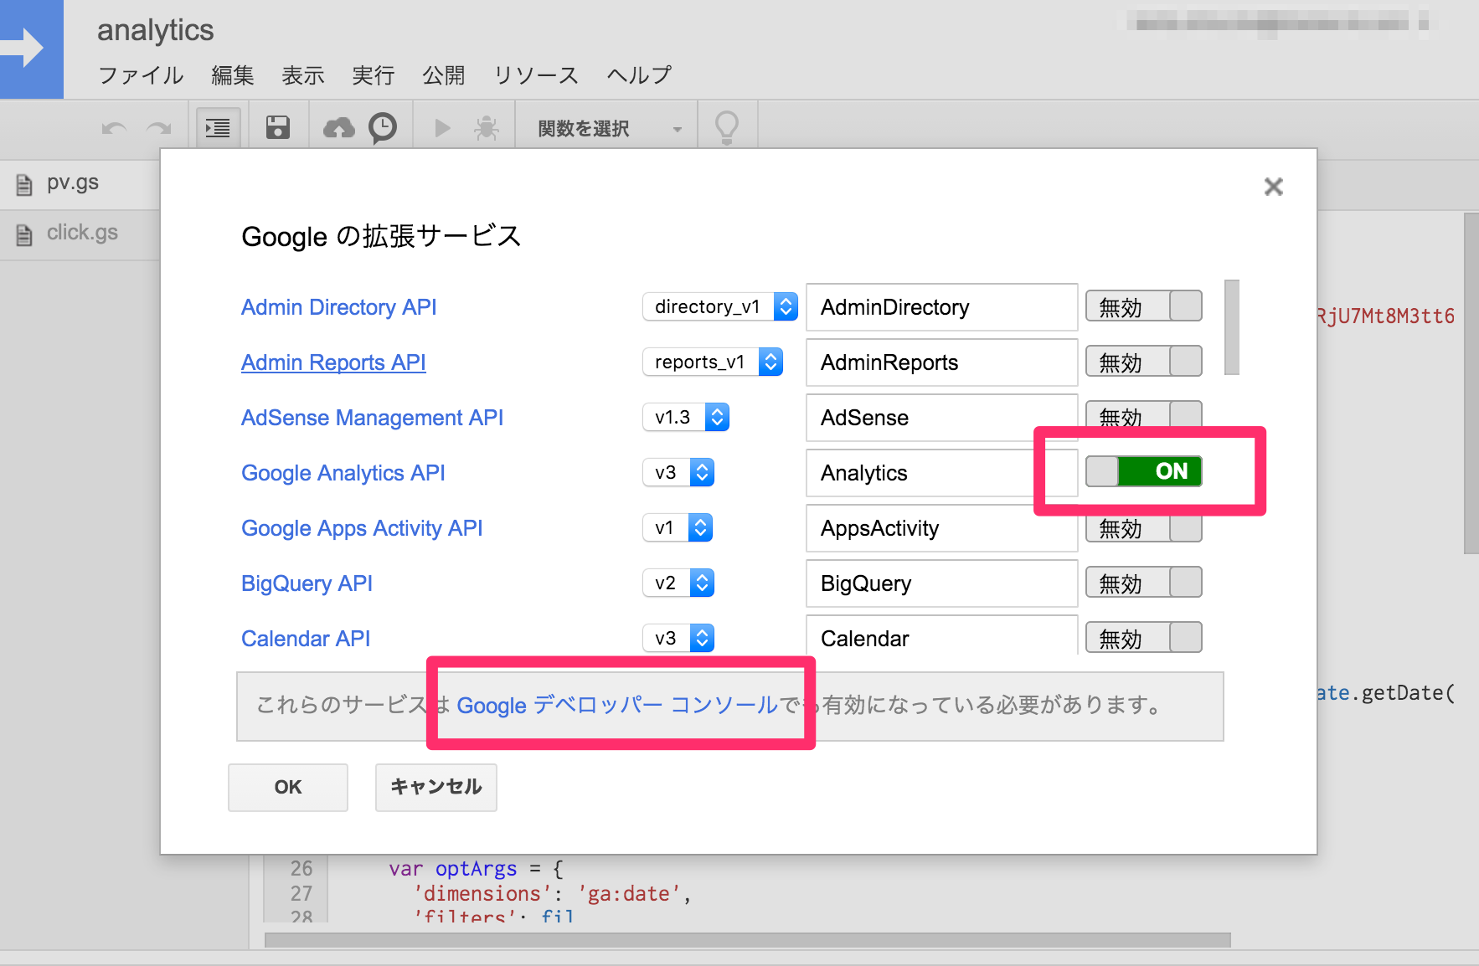
Task: Open Google デベロッパー コンソール link
Action: [618, 705]
